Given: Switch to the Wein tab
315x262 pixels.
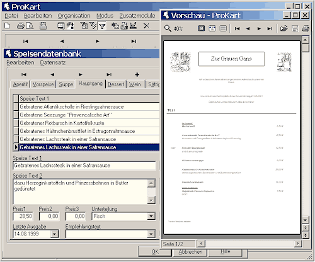Looking at the screenshot, I should [135, 84].
